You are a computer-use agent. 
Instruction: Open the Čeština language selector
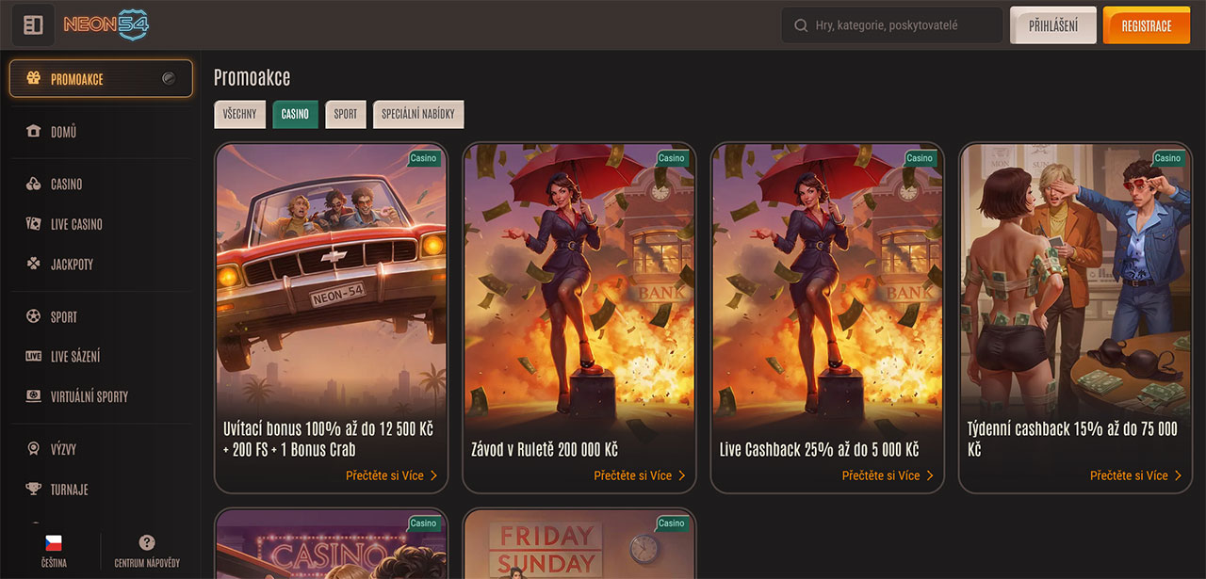point(54,551)
